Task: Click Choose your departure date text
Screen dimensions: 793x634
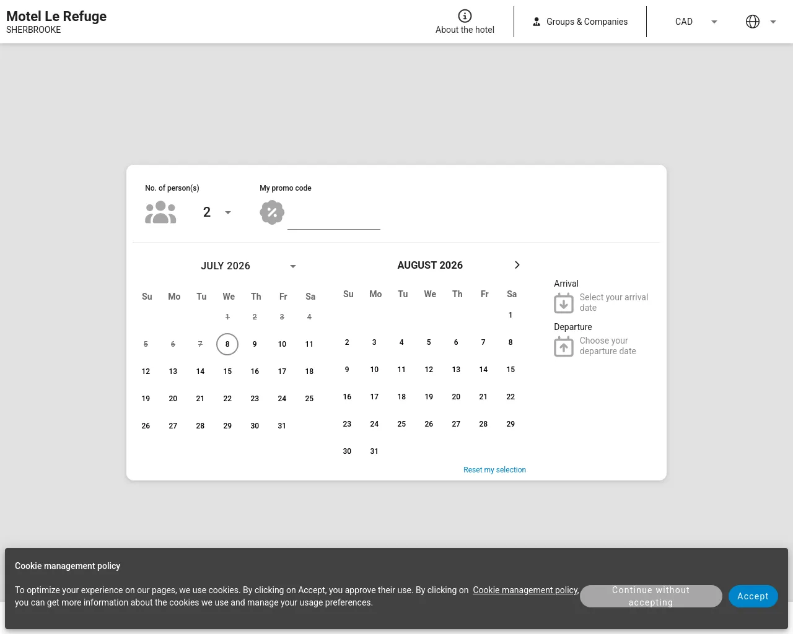Action: tap(608, 346)
